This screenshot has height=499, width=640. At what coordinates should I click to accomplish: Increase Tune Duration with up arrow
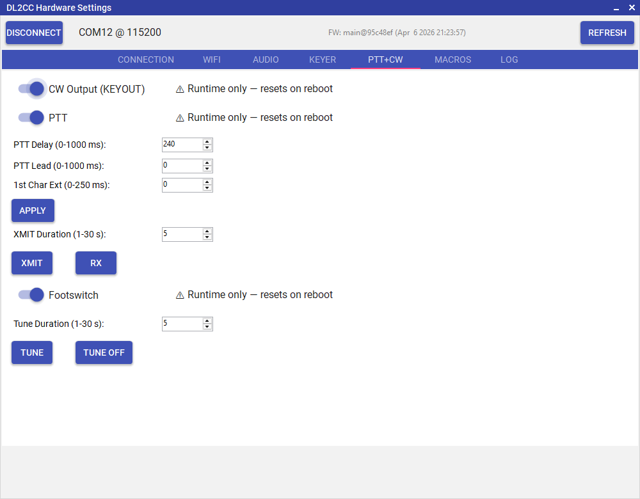coord(207,321)
